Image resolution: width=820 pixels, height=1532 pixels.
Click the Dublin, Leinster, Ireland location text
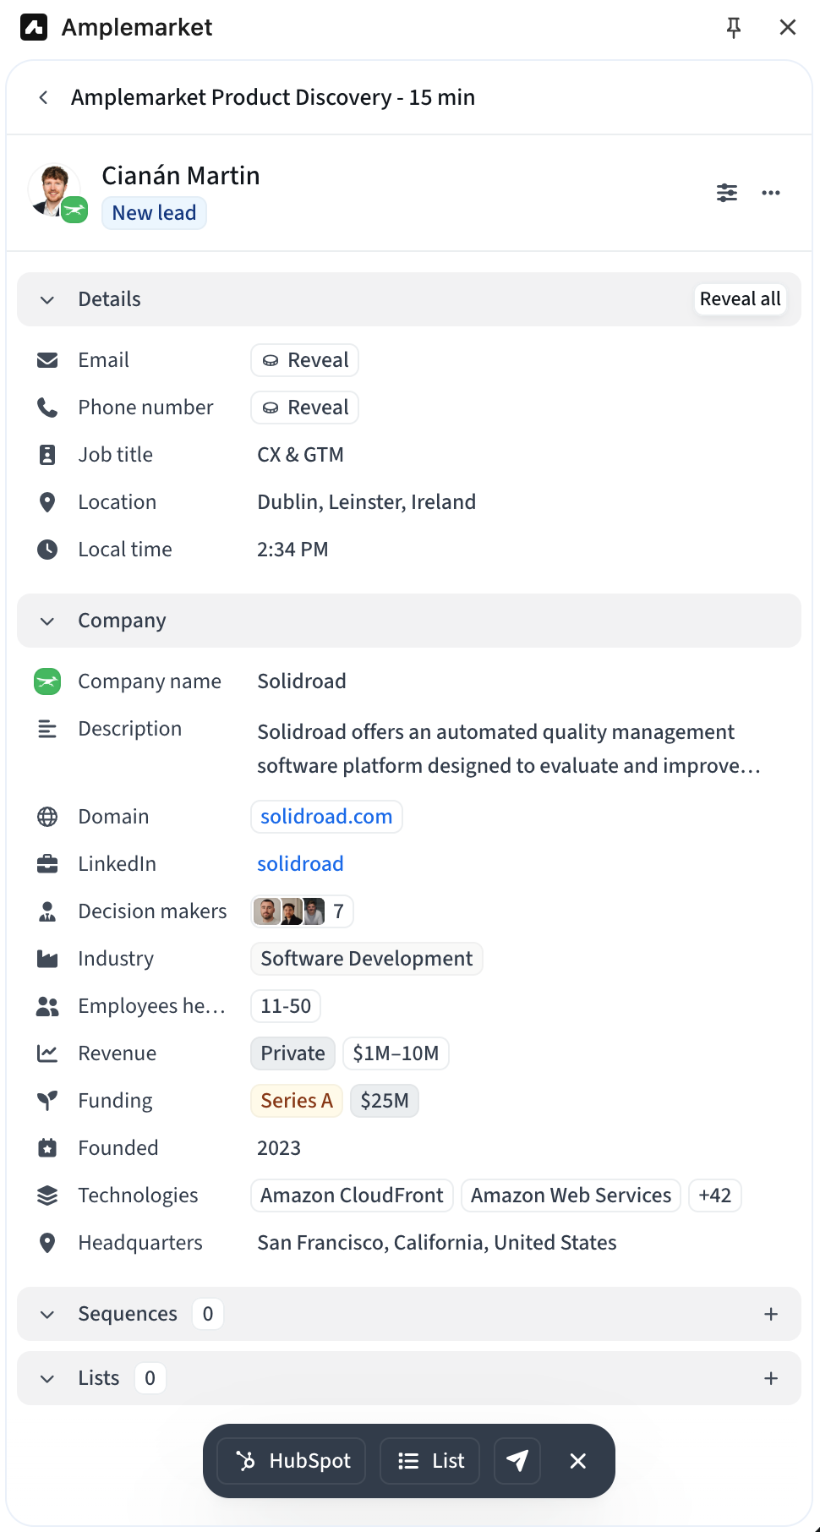[x=367, y=502]
